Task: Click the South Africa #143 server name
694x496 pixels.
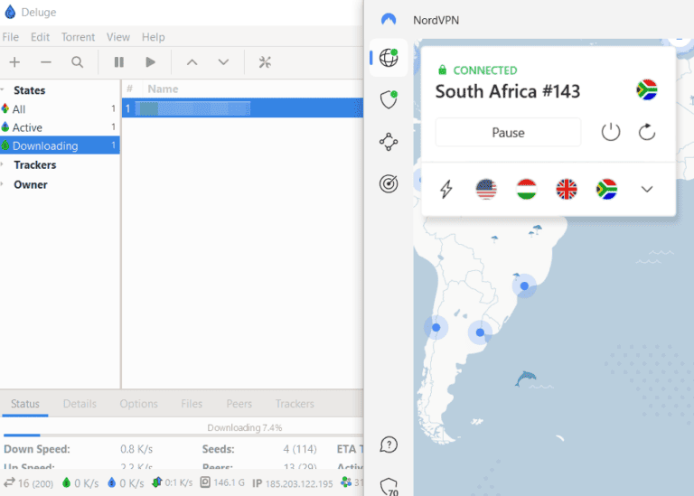Action: pos(508,91)
